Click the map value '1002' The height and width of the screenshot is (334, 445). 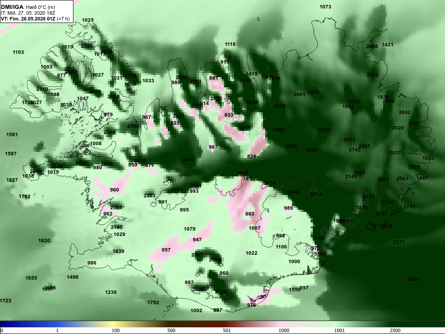pyautogui.click(x=196, y=311)
